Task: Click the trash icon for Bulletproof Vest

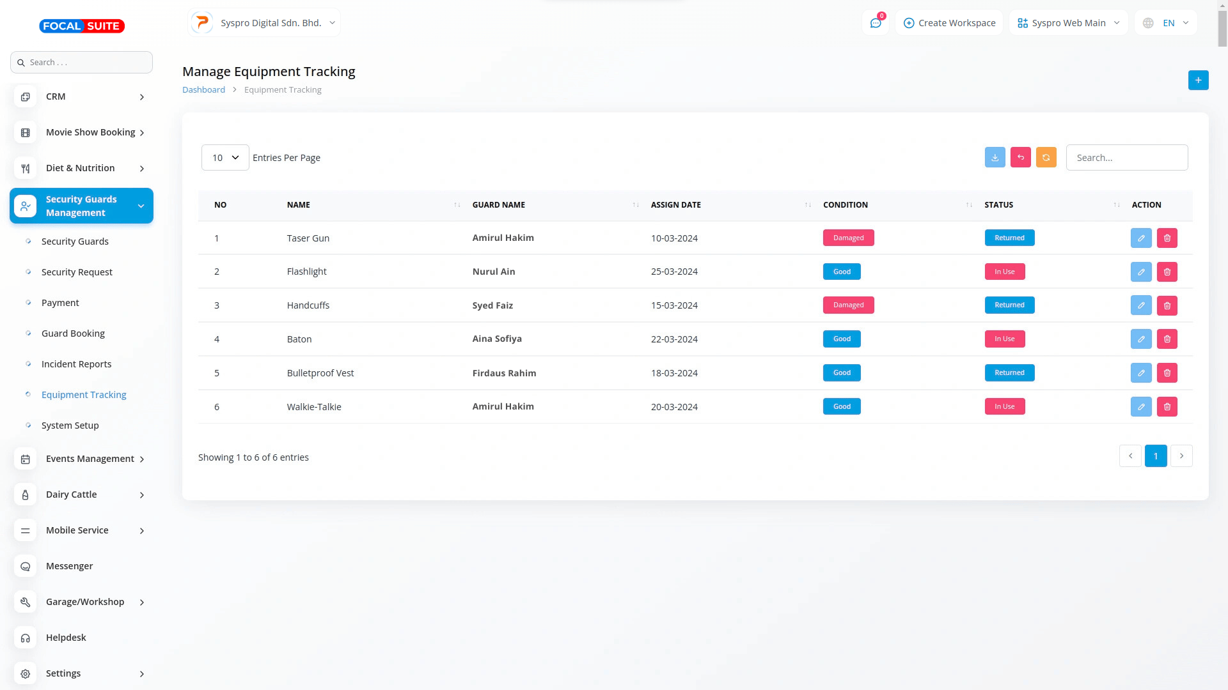Action: pyautogui.click(x=1167, y=372)
